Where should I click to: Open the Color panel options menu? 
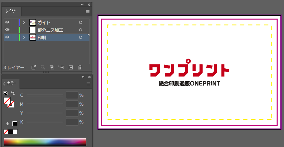pos(88,84)
